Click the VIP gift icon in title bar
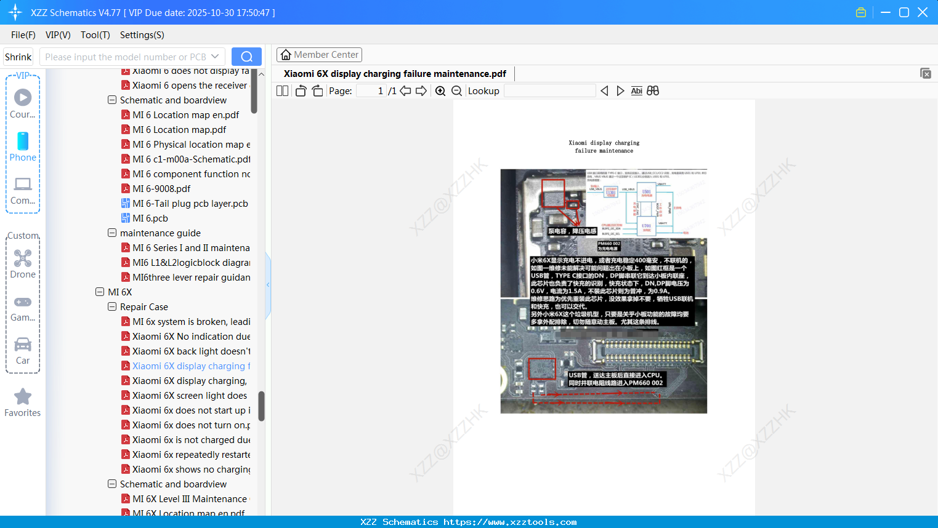 861,12
